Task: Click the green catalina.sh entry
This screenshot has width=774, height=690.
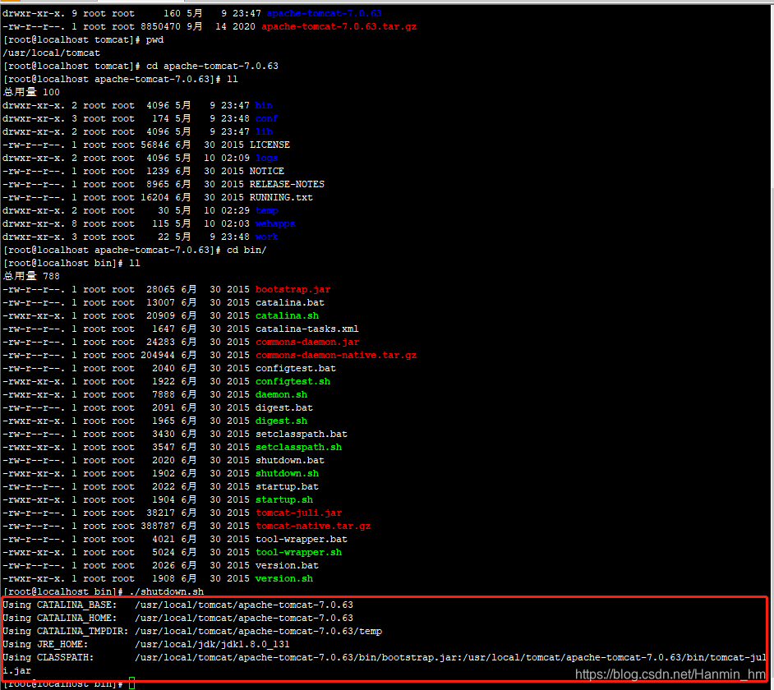Action: coord(287,316)
